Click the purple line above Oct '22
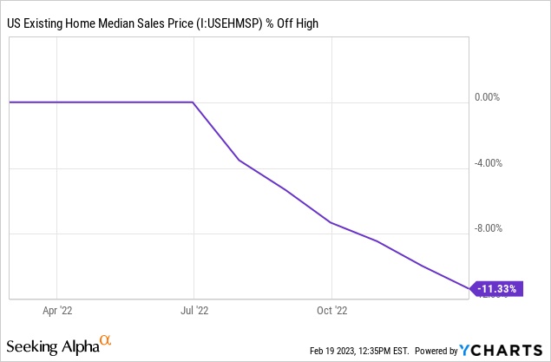The height and width of the screenshot is (362, 551). [331, 223]
